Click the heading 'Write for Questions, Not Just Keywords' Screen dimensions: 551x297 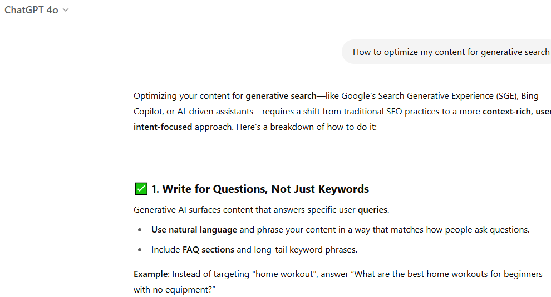(x=265, y=189)
